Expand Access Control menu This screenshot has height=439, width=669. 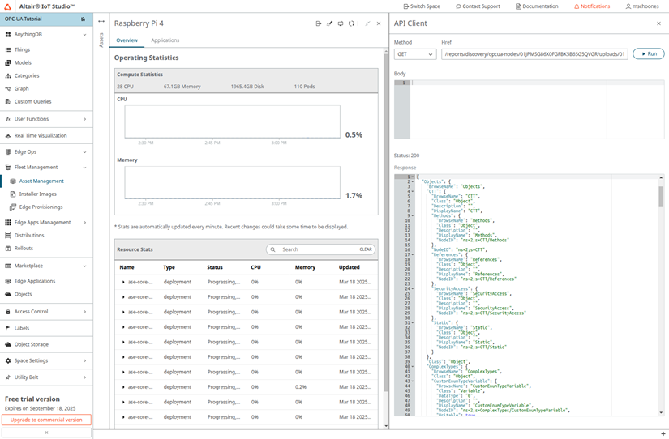pos(85,312)
